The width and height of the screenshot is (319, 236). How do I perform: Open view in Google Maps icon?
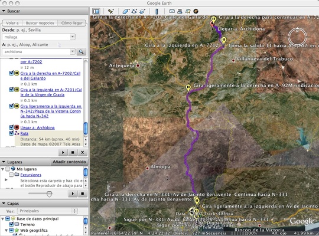188,11
